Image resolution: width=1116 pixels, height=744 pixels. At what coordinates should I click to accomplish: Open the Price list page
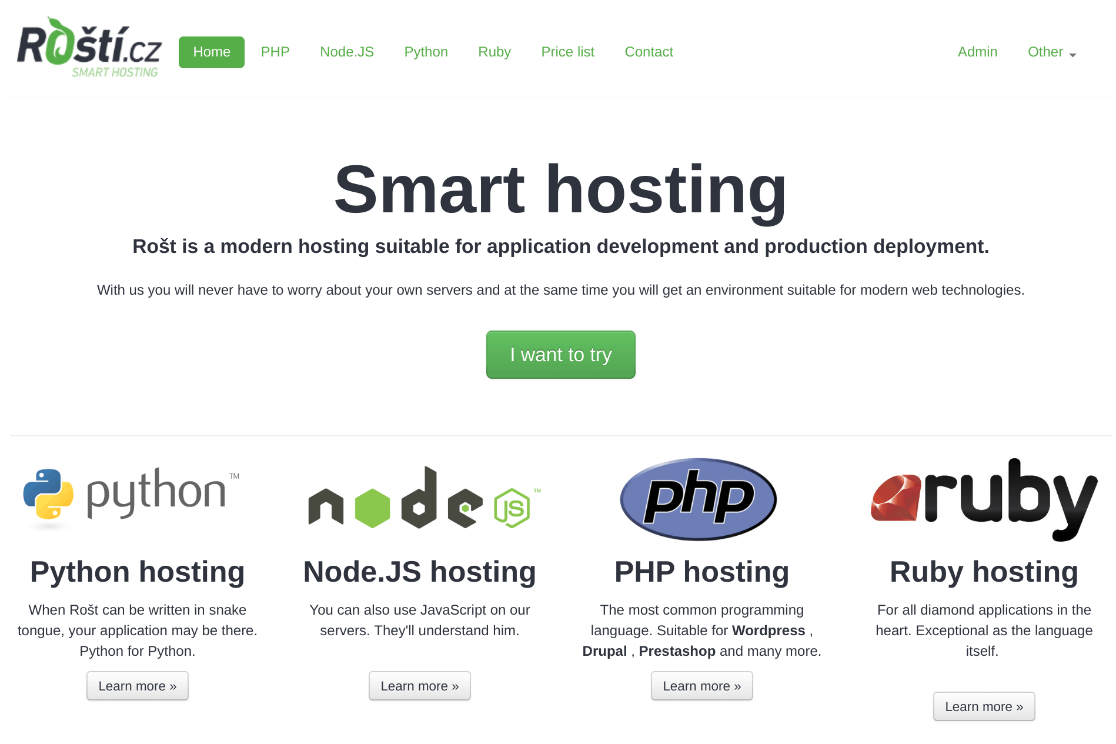click(x=568, y=52)
